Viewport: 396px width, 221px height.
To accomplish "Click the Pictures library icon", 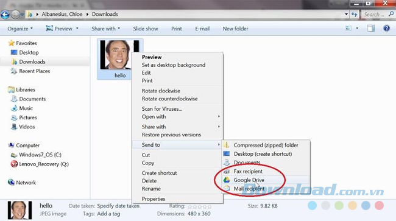I will click(x=14, y=118).
